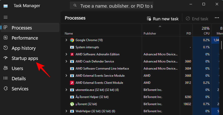Viewport: 223px width, 115px height.
Task: Sort processes by Publisher column
Action: tap(150, 34)
